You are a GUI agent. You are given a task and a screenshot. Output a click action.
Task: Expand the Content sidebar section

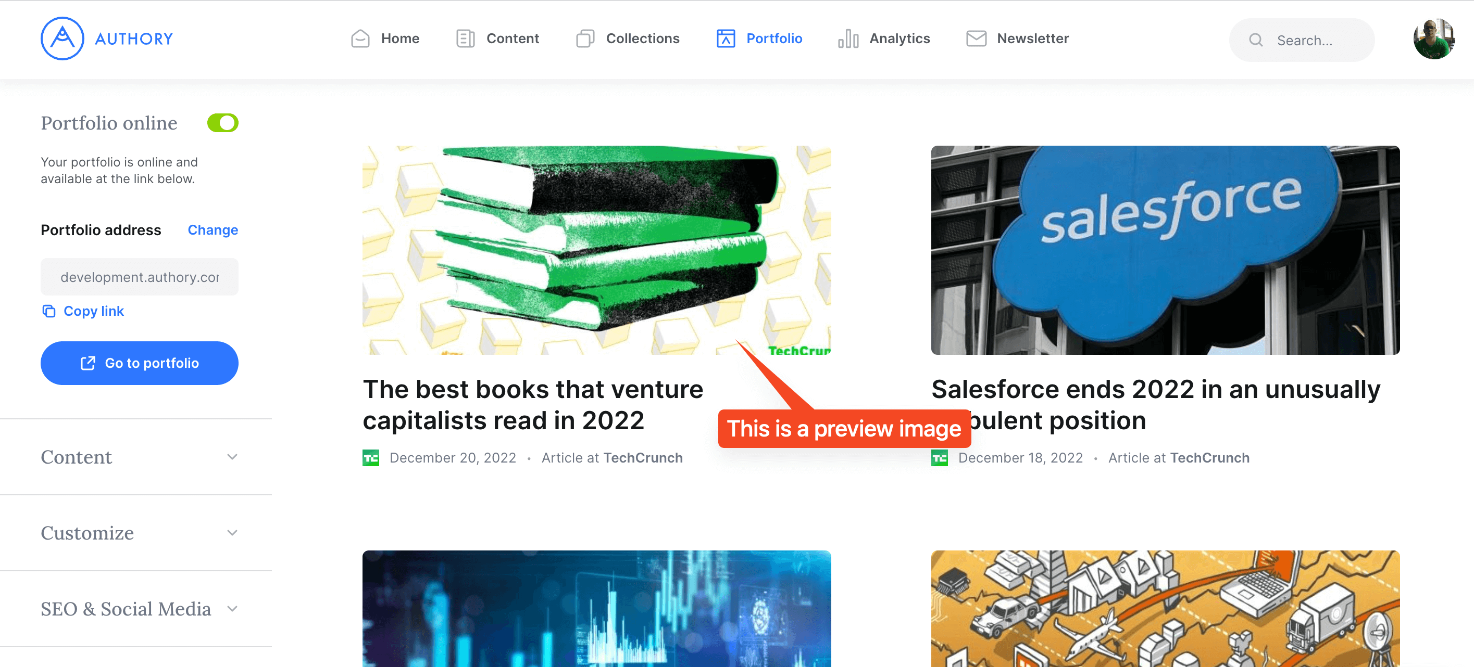[139, 457]
